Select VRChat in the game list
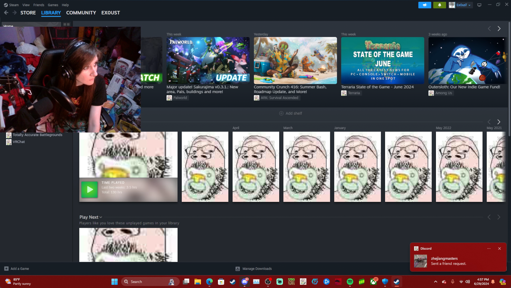Screen dimensions: 511x288 (19, 142)
